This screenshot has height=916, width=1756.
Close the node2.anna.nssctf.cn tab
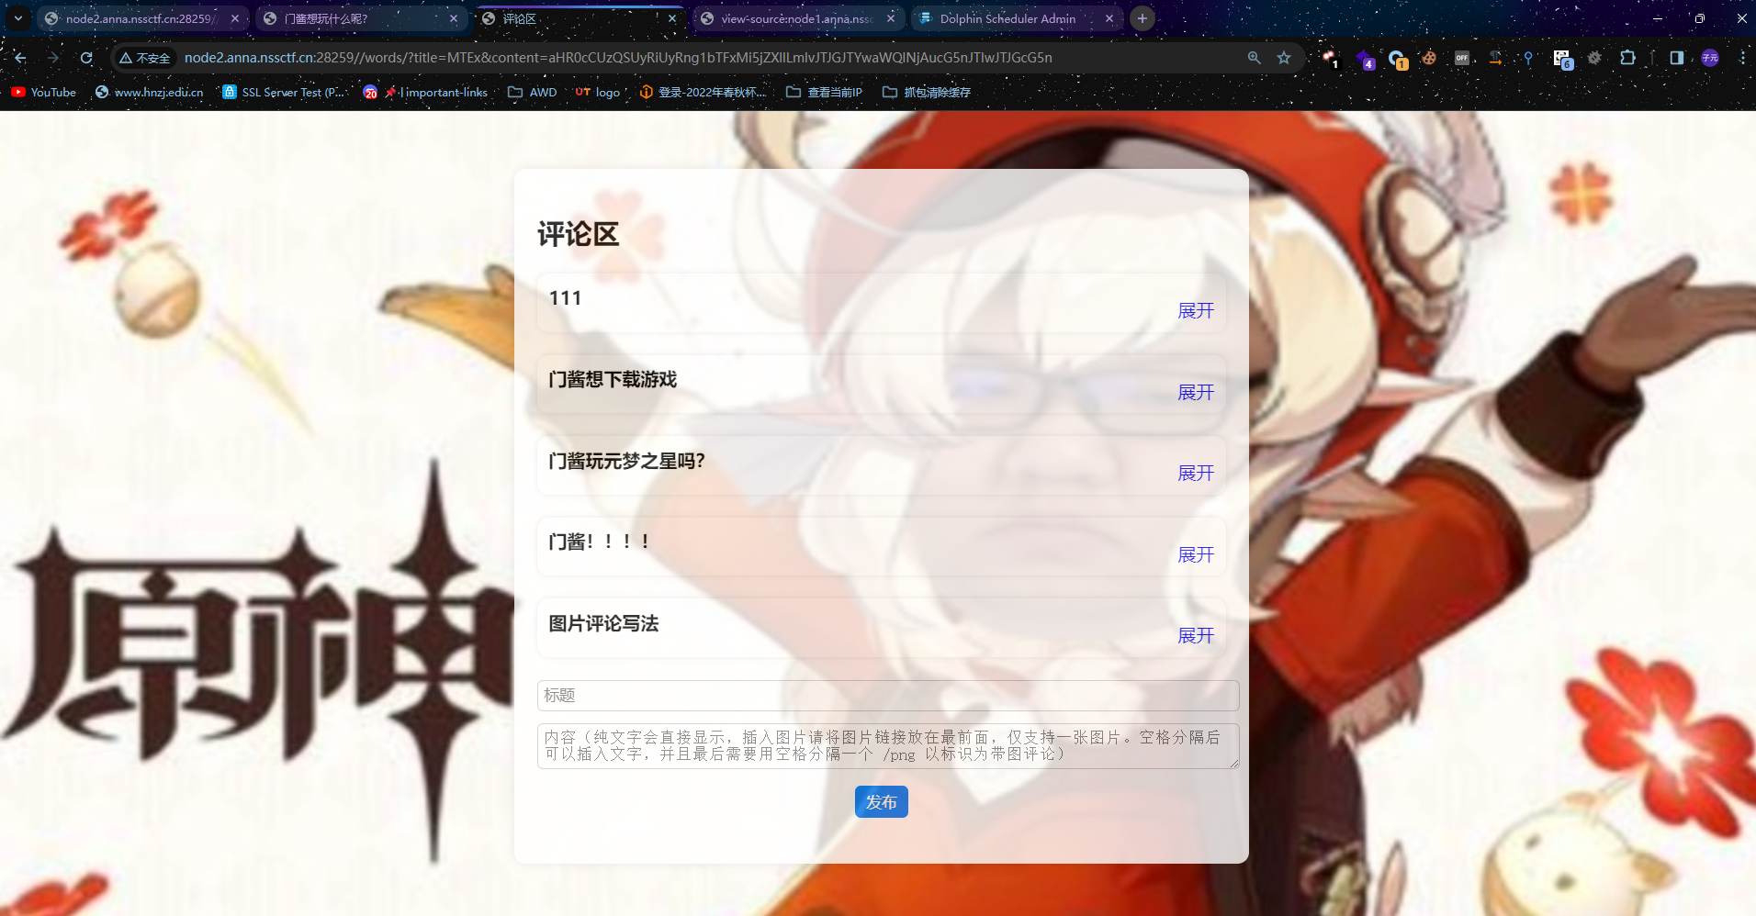coord(234,18)
